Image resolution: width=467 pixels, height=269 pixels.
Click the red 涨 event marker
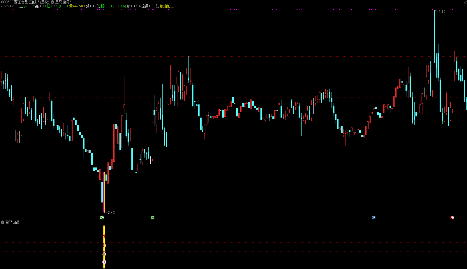(452, 217)
